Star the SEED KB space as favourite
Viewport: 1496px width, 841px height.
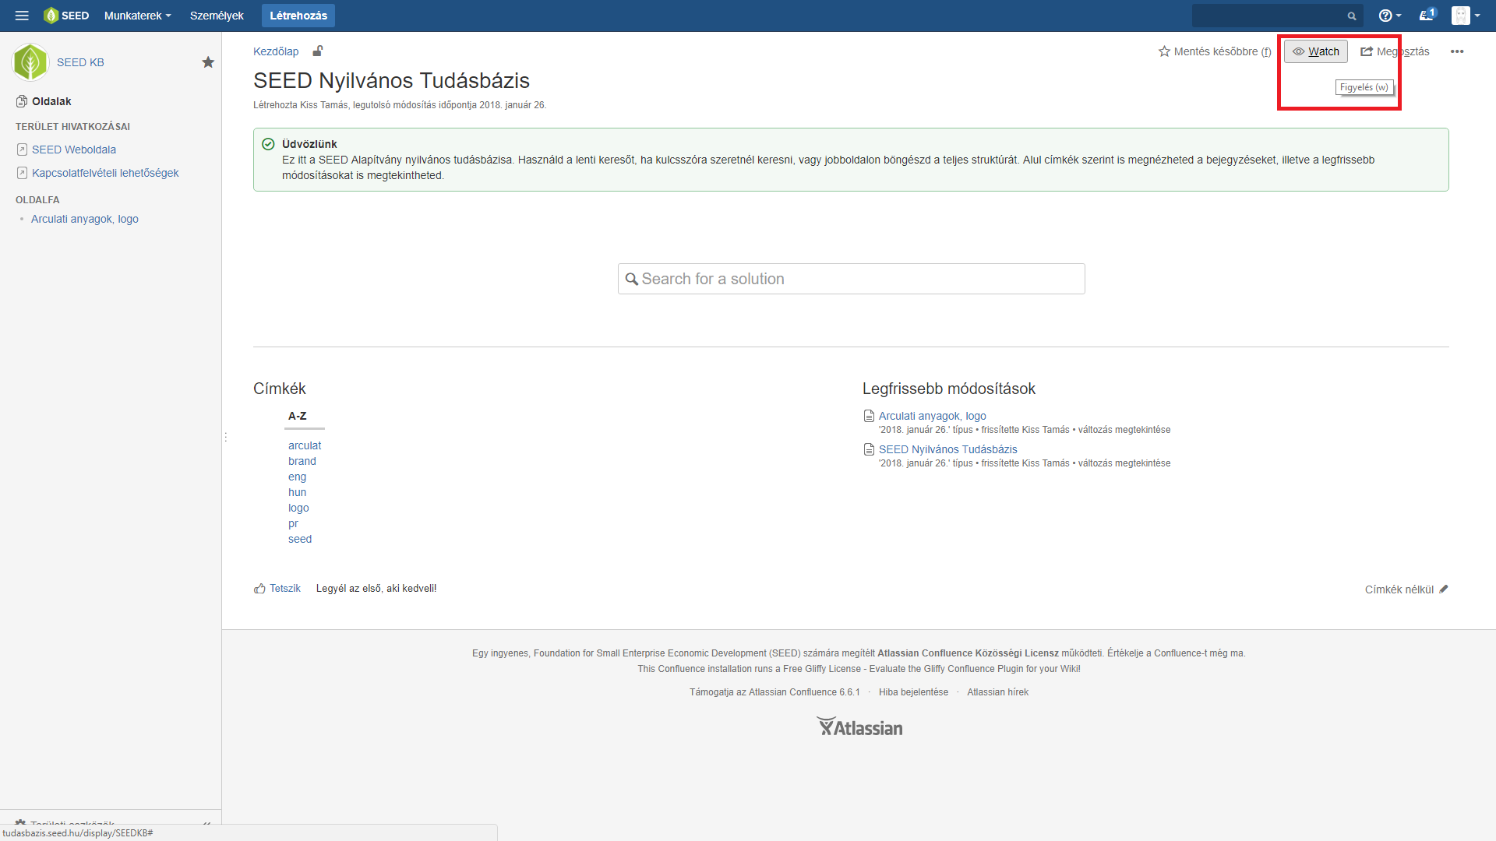[x=208, y=62]
